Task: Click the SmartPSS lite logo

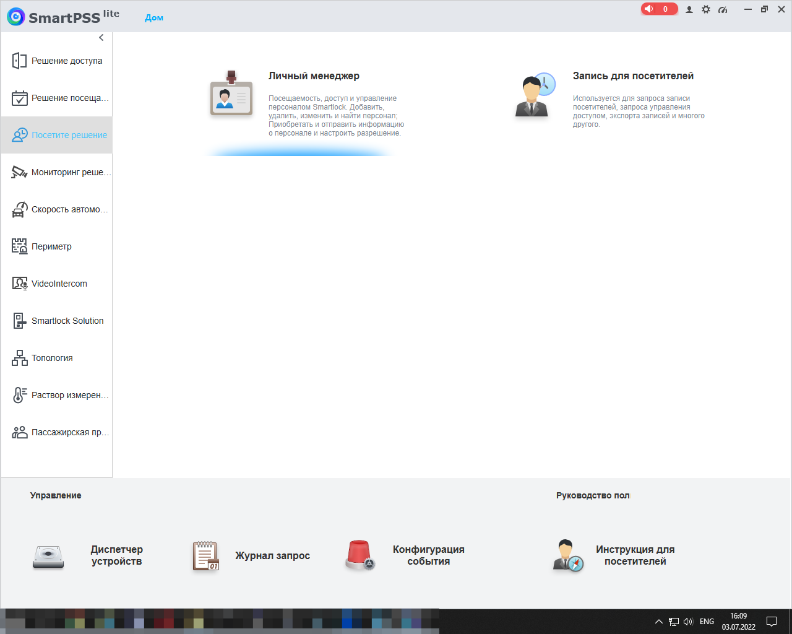Action: tap(63, 16)
